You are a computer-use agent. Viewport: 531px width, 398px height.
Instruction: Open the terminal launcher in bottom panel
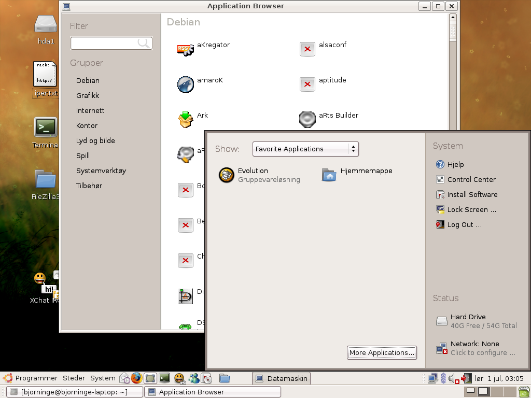164,378
